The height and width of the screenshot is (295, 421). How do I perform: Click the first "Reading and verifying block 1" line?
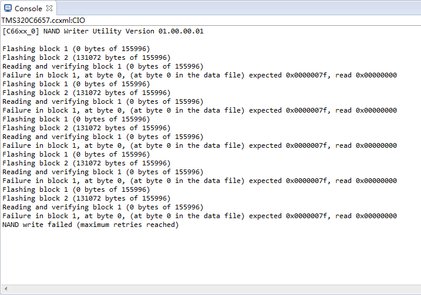(103, 66)
